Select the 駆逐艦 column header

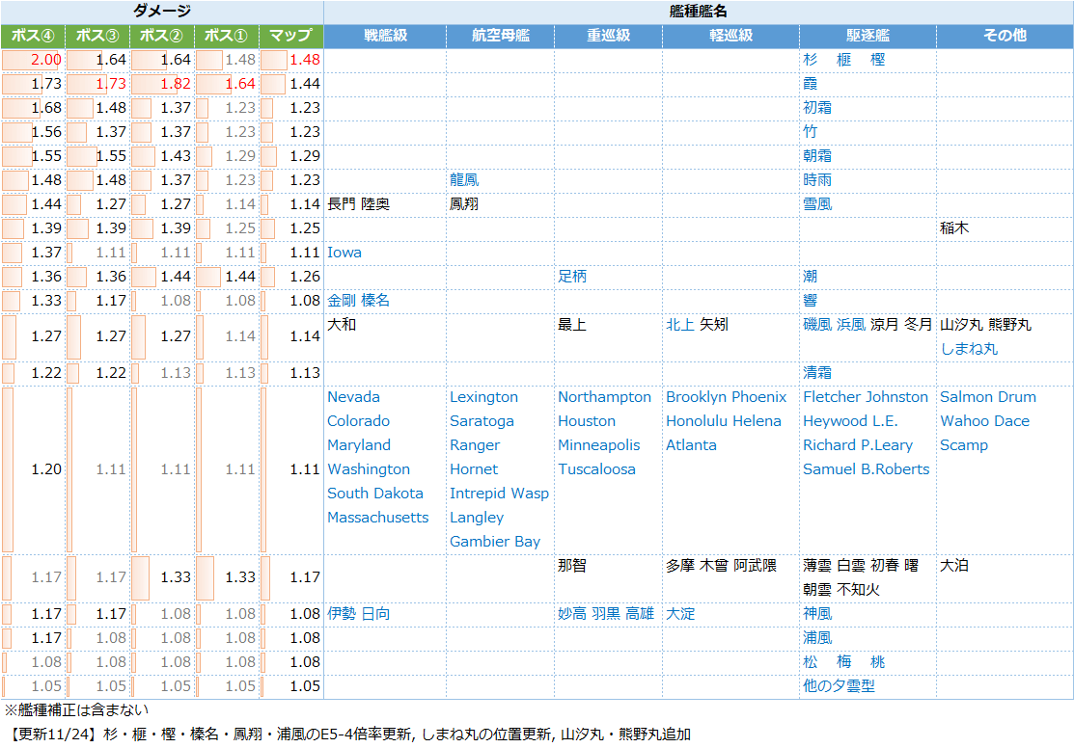pyautogui.click(x=867, y=36)
